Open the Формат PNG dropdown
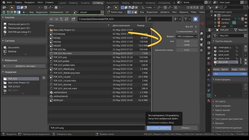Viewport: 249px width, 140px height. [187, 36]
